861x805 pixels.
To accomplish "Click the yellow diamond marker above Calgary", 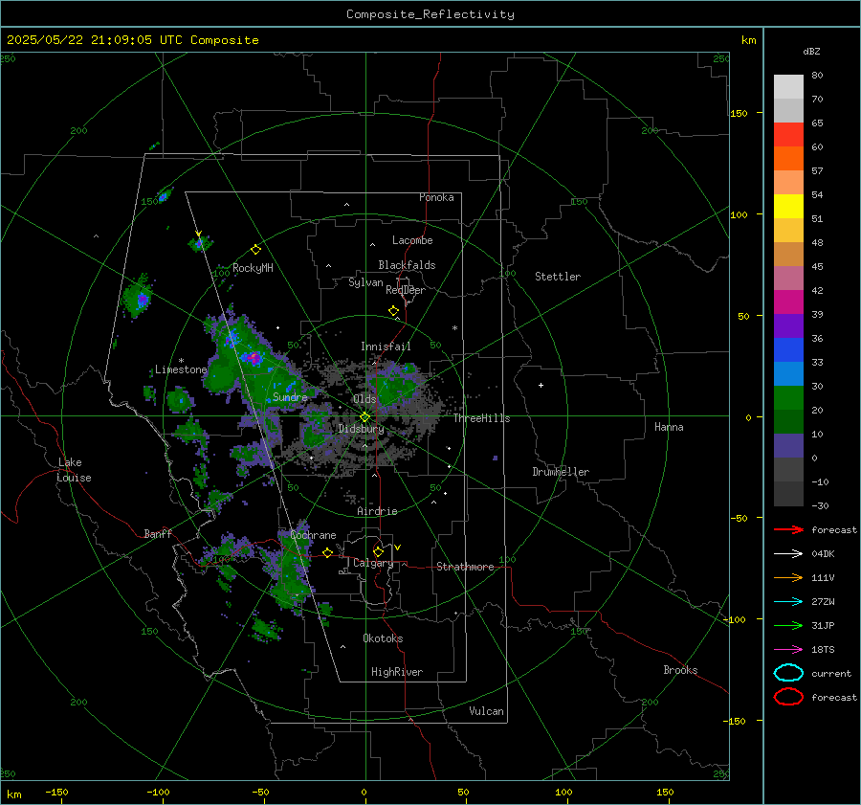I will pos(378,551).
